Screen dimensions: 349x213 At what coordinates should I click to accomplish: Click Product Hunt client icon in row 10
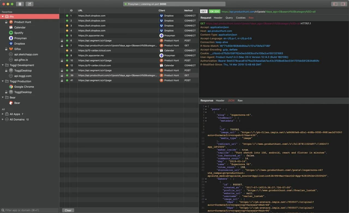coord(161,60)
